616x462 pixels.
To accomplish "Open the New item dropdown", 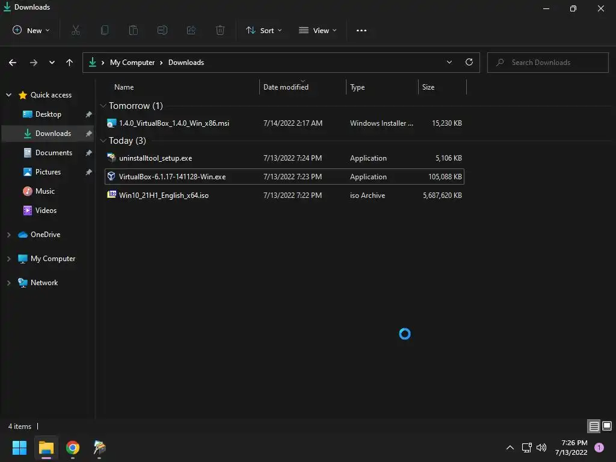I will tap(31, 30).
